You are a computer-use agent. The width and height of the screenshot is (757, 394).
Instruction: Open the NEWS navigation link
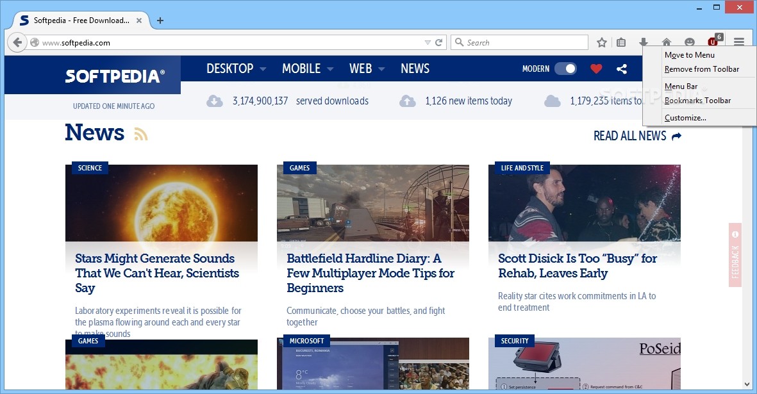tap(415, 69)
